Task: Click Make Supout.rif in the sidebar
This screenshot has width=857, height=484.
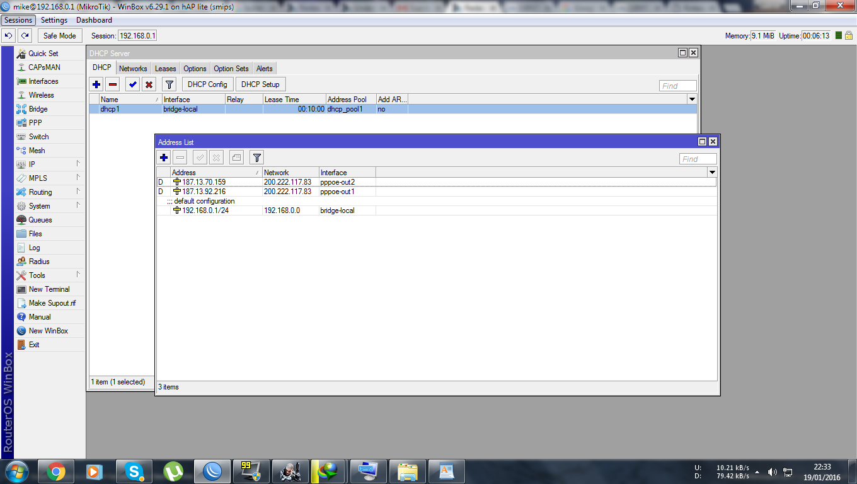Action: [52, 303]
